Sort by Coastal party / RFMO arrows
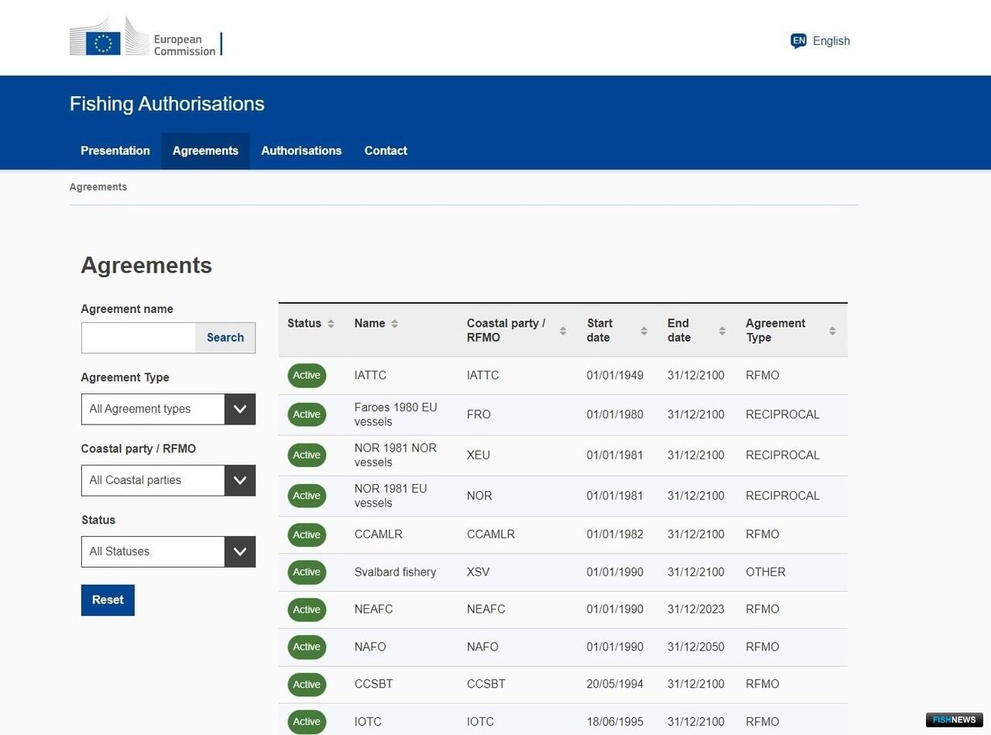Screen dimensions: 991x735 click(563, 331)
